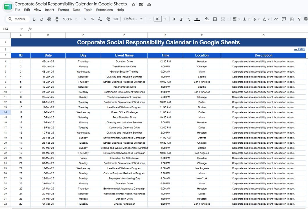
Task: Select column D header
Action: (124, 35)
